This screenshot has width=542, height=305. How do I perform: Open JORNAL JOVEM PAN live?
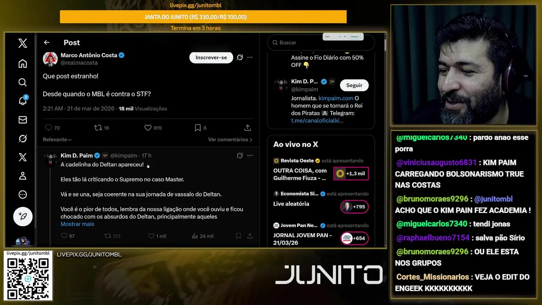[x=303, y=238]
